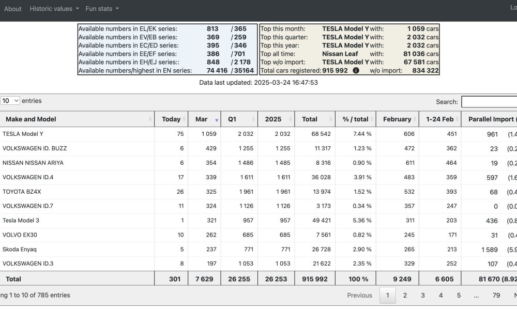Focus the Search input field
Viewport: 517px width, 310px height.
489,102
